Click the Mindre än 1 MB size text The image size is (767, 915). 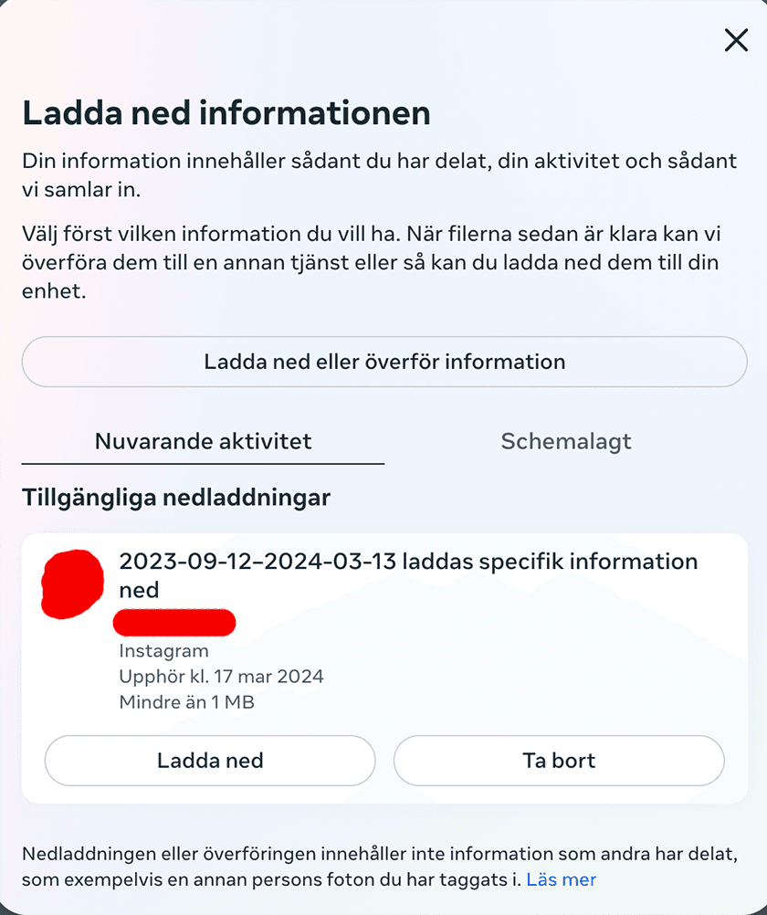point(186,702)
